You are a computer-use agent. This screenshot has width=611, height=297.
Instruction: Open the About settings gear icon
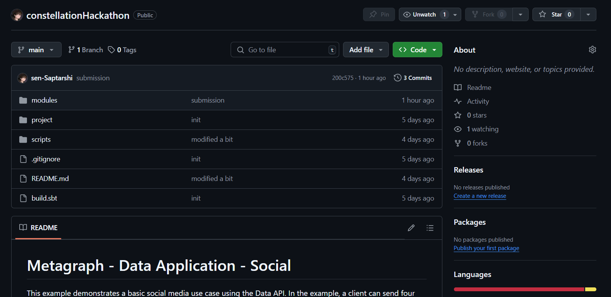pyautogui.click(x=593, y=50)
